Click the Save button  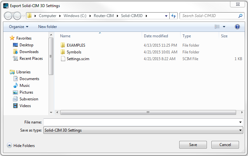click(193, 145)
